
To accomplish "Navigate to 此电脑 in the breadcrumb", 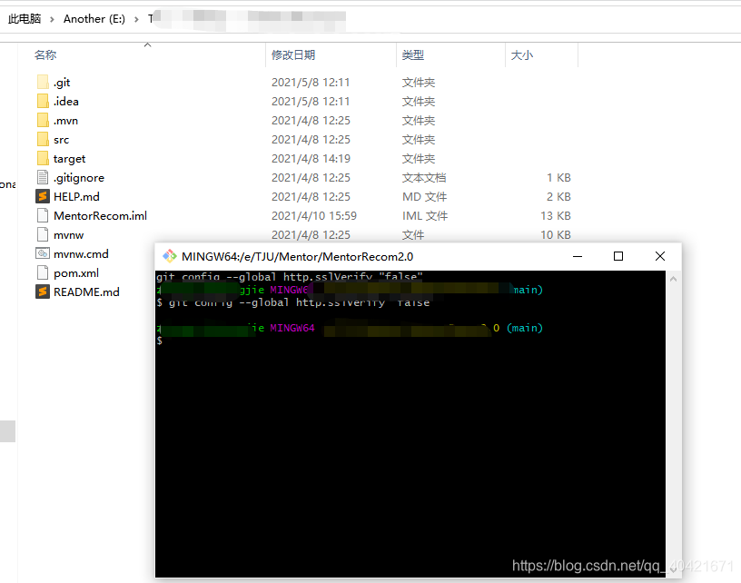I will pyautogui.click(x=25, y=18).
